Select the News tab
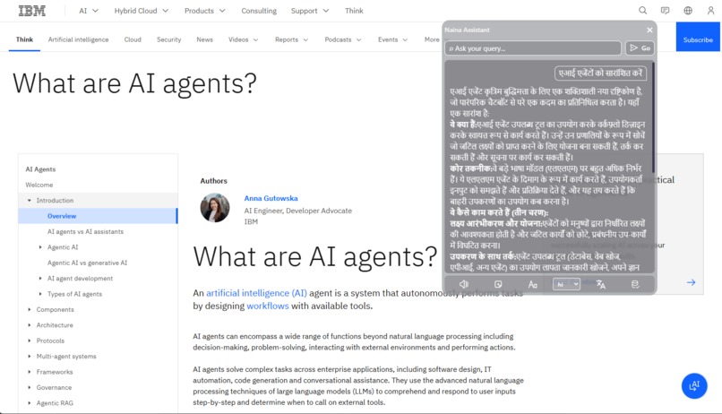The image size is (722, 414). 204,39
